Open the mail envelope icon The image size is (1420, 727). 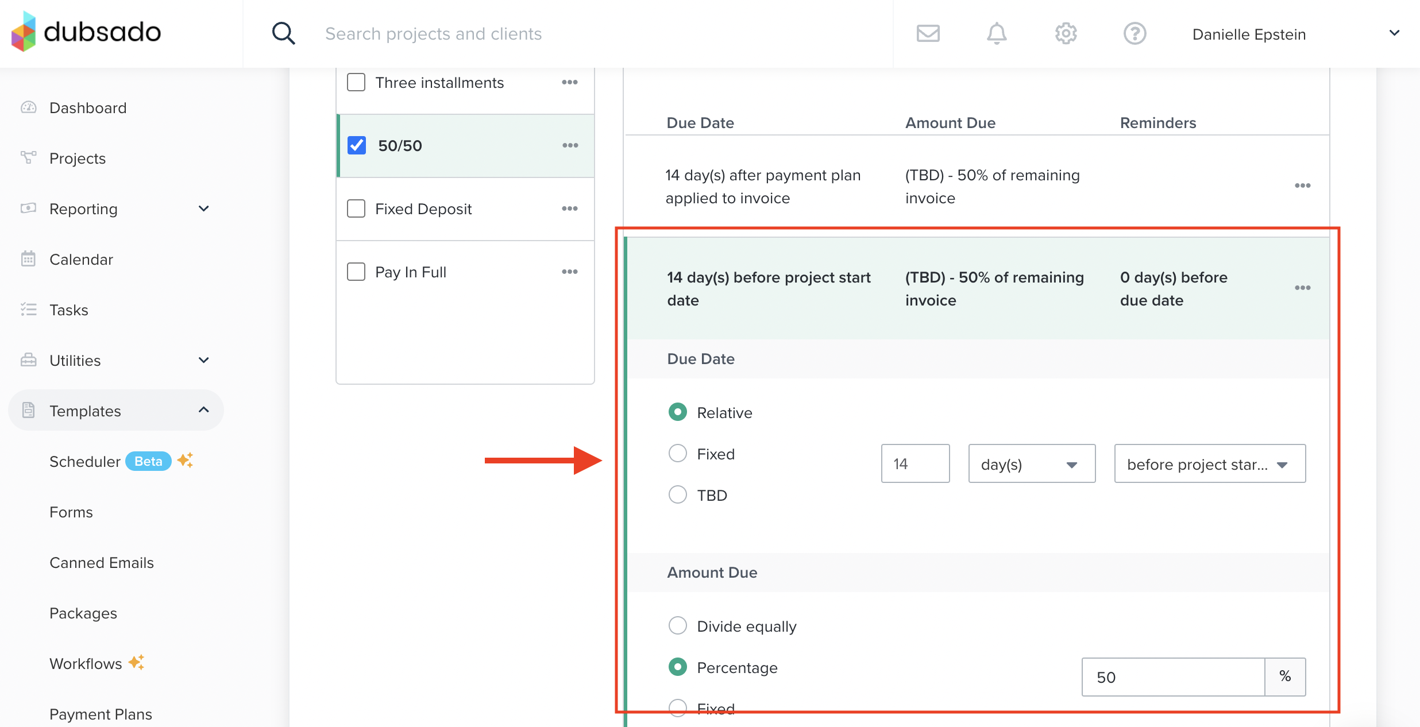point(928,33)
